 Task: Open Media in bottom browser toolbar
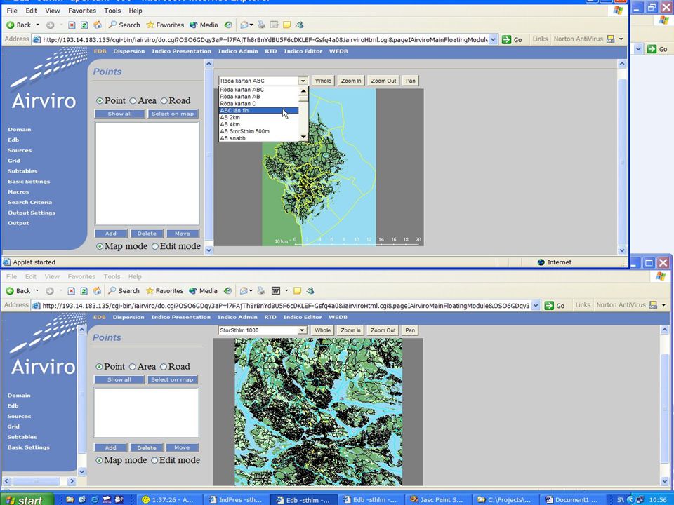click(x=204, y=290)
